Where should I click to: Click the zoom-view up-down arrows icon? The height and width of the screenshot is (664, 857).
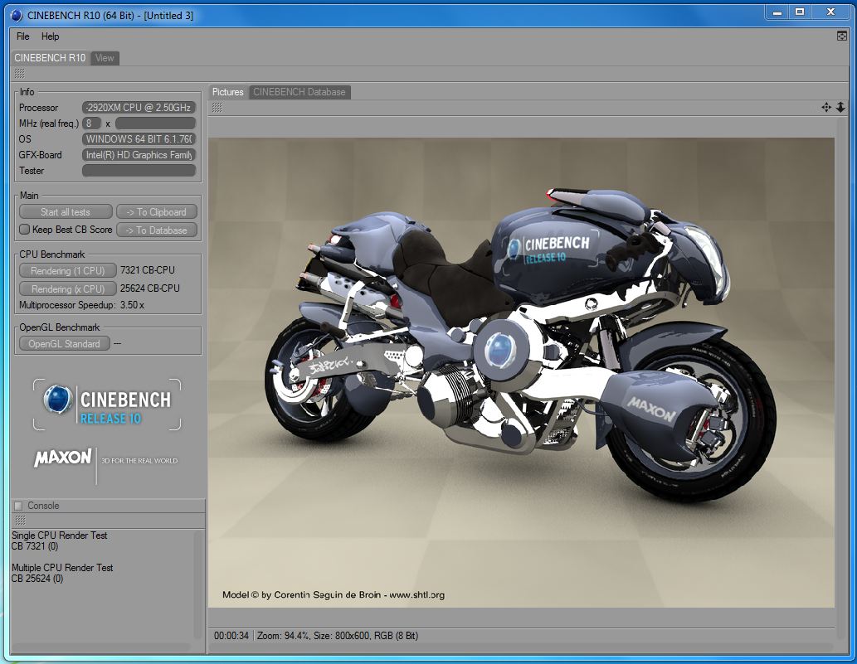point(840,108)
